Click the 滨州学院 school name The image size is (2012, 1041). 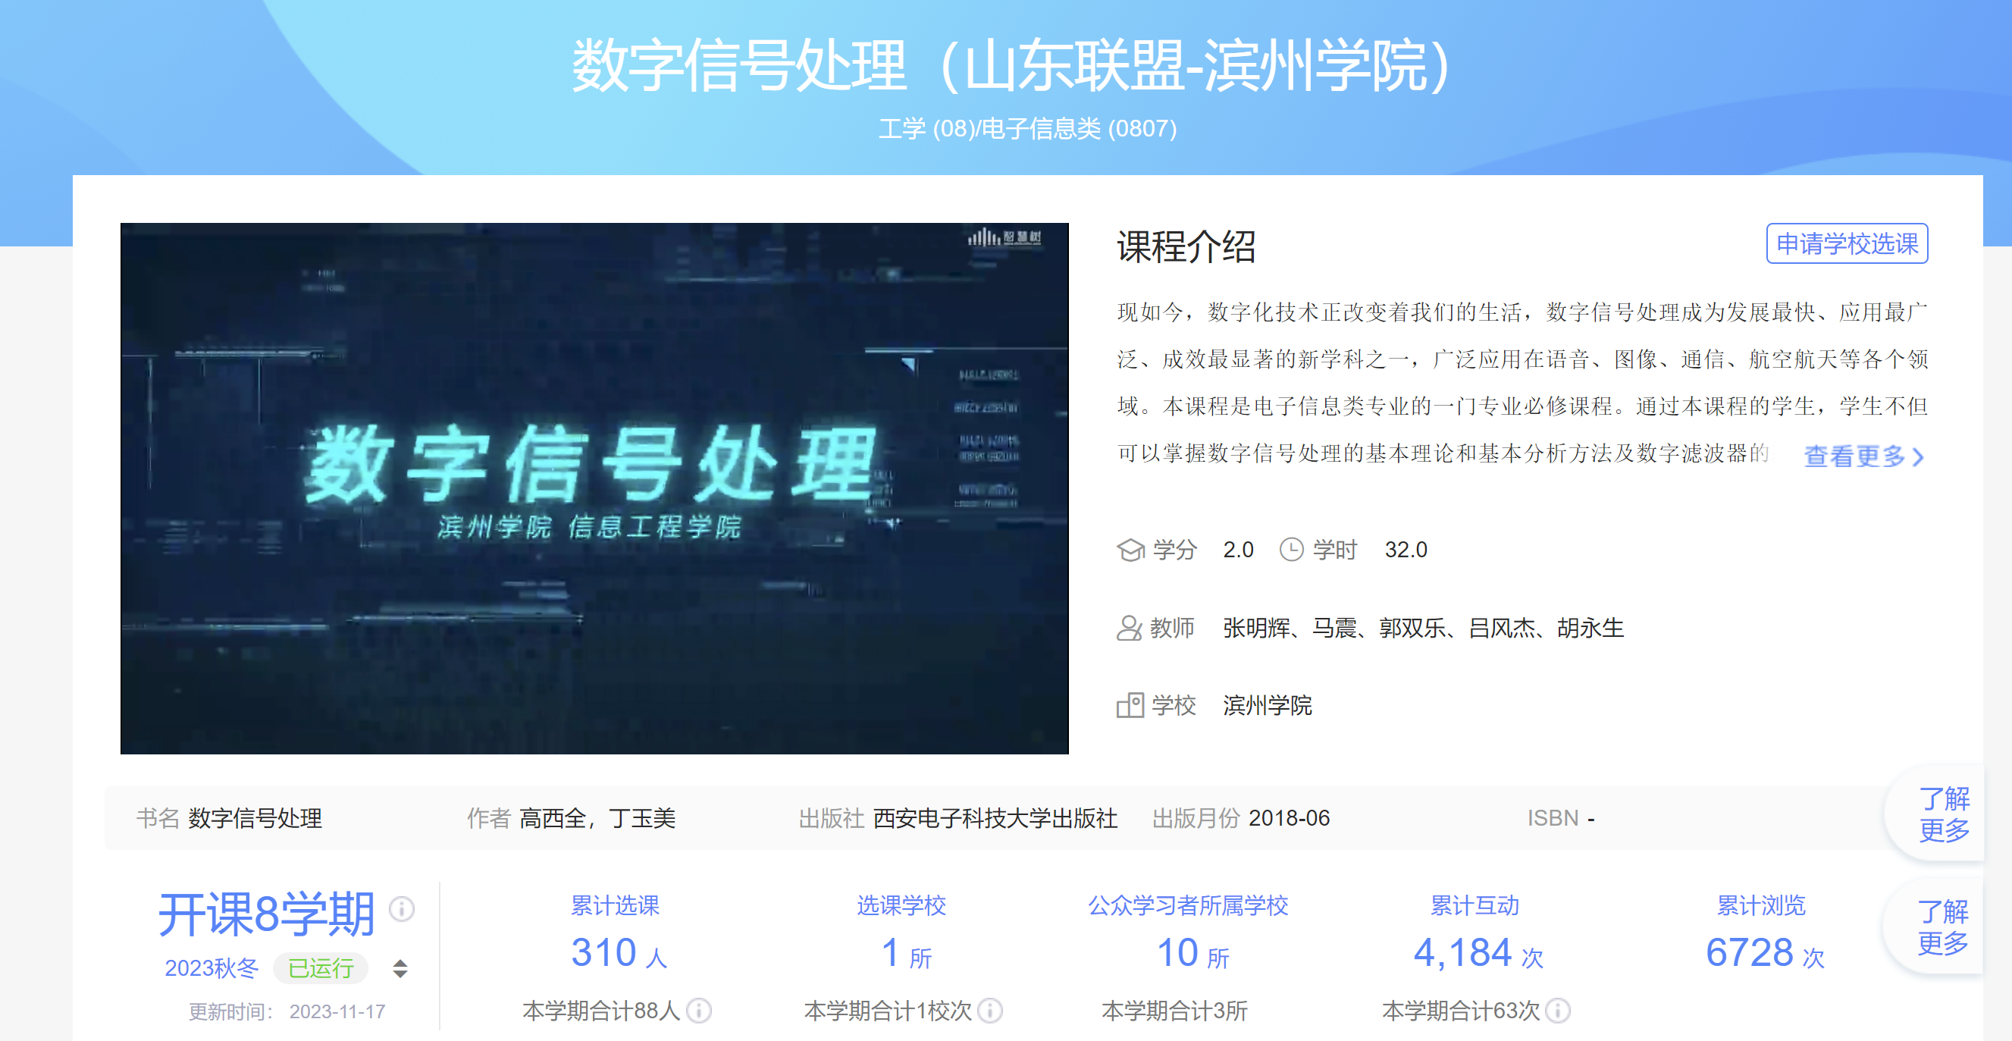coord(1266,705)
